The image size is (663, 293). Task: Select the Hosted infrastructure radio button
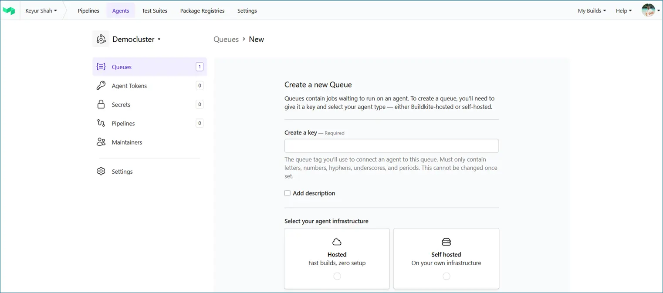[x=337, y=276]
